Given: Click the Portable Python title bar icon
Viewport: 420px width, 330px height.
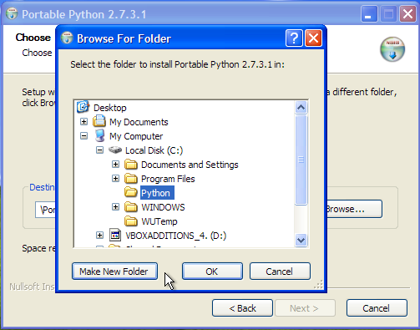Looking at the screenshot, I should pyautogui.click(x=12, y=14).
